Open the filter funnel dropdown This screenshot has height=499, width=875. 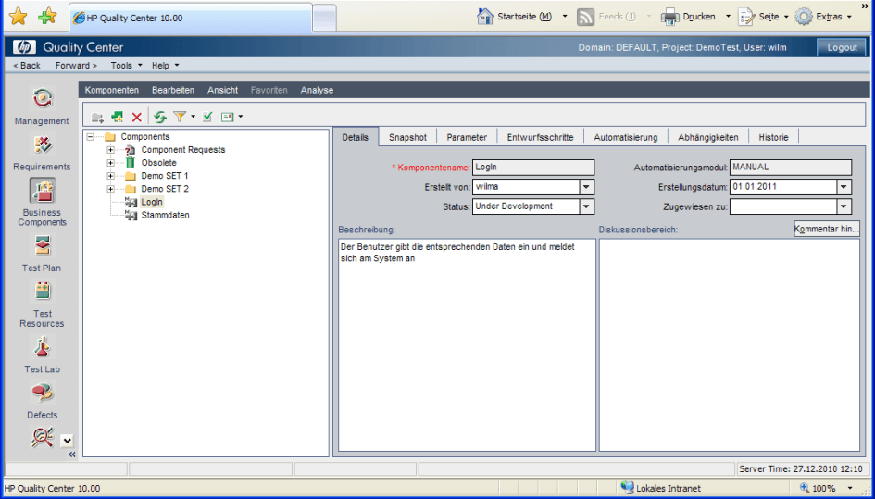193,117
